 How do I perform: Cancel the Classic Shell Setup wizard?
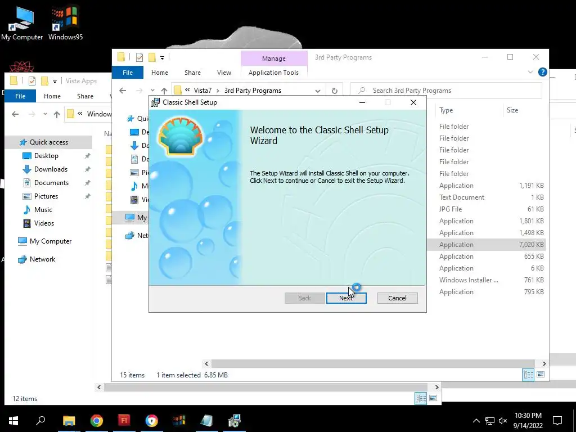(397, 298)
